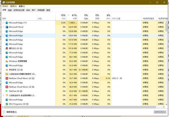Open the 文件(F) menu

tap(5, 6)
